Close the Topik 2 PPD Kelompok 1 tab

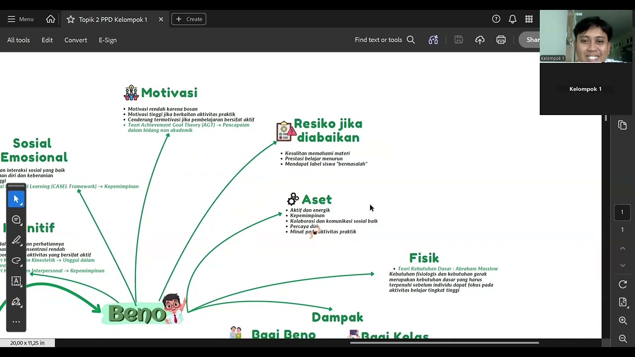coord(161,19)
